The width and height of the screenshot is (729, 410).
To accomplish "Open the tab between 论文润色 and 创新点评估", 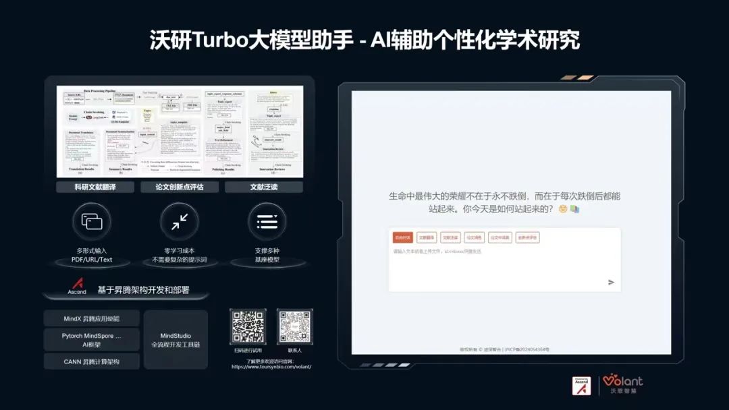I will (x=500, y=238).
